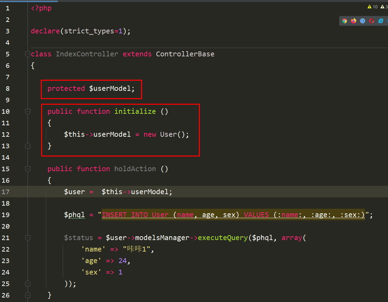
Task: Click the 'name' array key on line 22
Action: (93, 249)
